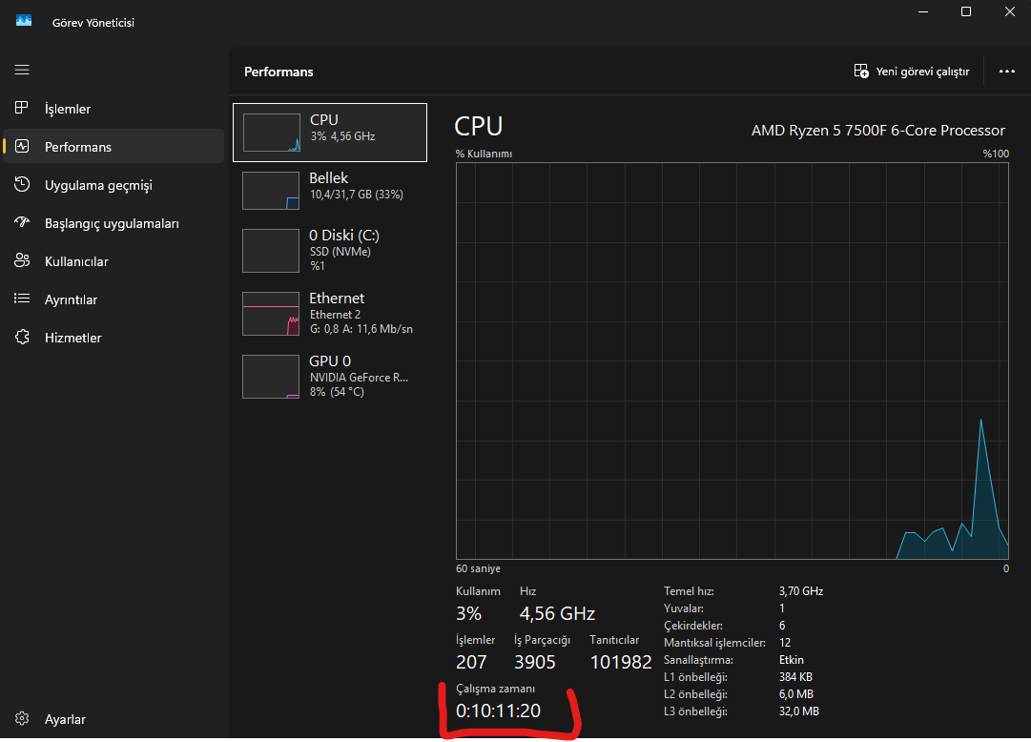Image resolution: width=1031 pixels, height=742 pixels.
Task: Click Yeni görevi çalıştır button
Action: click(x=912, y=71)
